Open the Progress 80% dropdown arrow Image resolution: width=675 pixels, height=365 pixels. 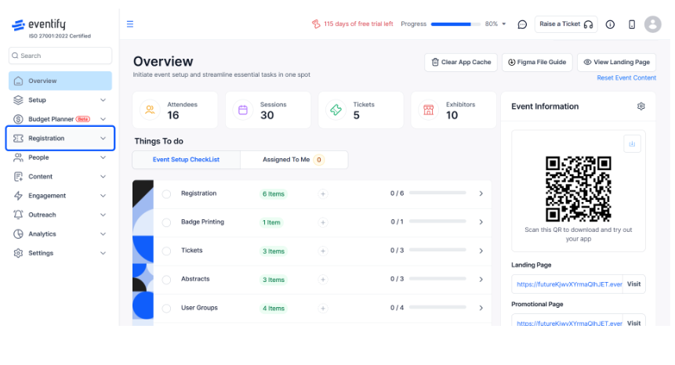pos(503,24)
